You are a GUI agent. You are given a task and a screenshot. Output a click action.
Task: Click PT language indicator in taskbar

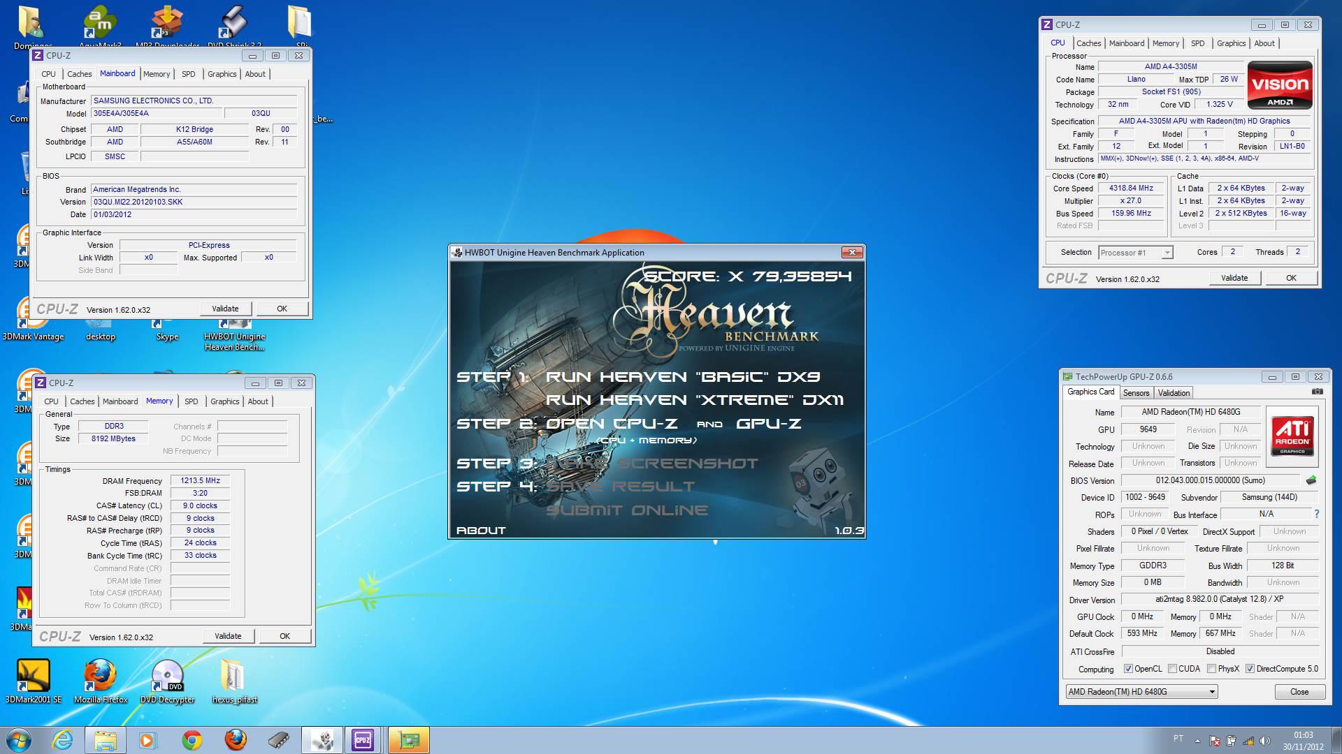pos(1178,739)
